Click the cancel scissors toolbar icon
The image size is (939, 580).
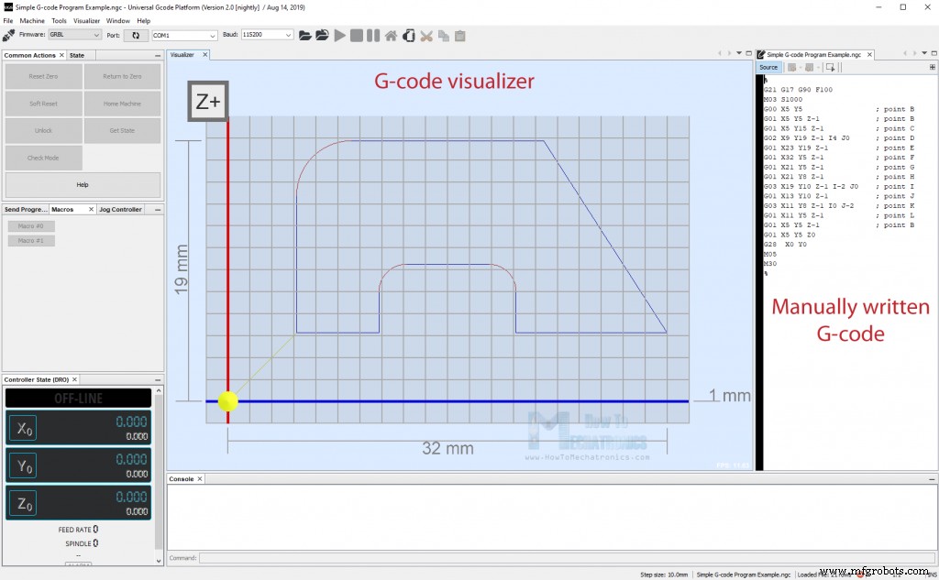(x=426, y=36)
